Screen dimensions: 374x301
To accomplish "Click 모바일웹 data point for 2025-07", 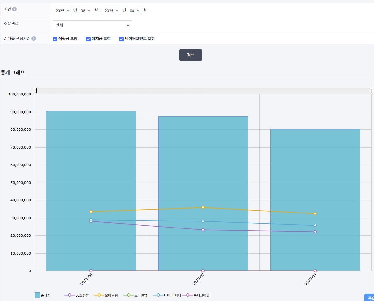I will (x=203, y=207).
